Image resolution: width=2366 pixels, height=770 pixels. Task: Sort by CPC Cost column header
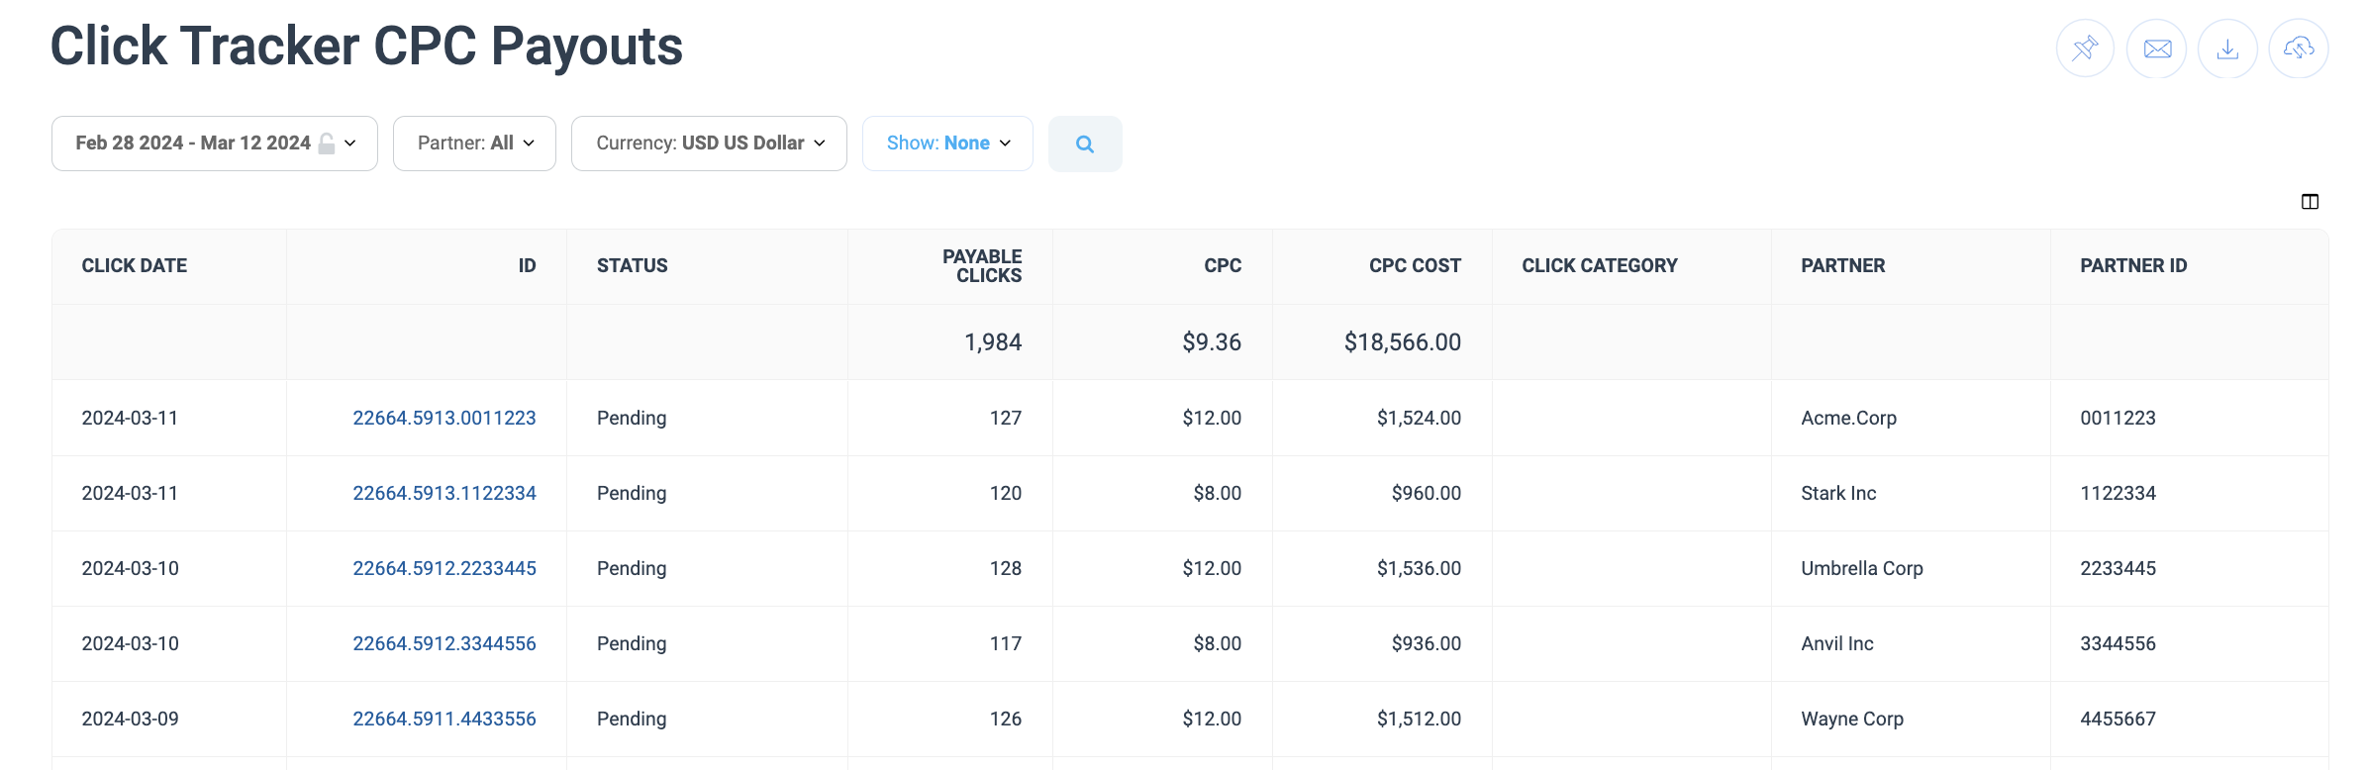coord(1415,265)
